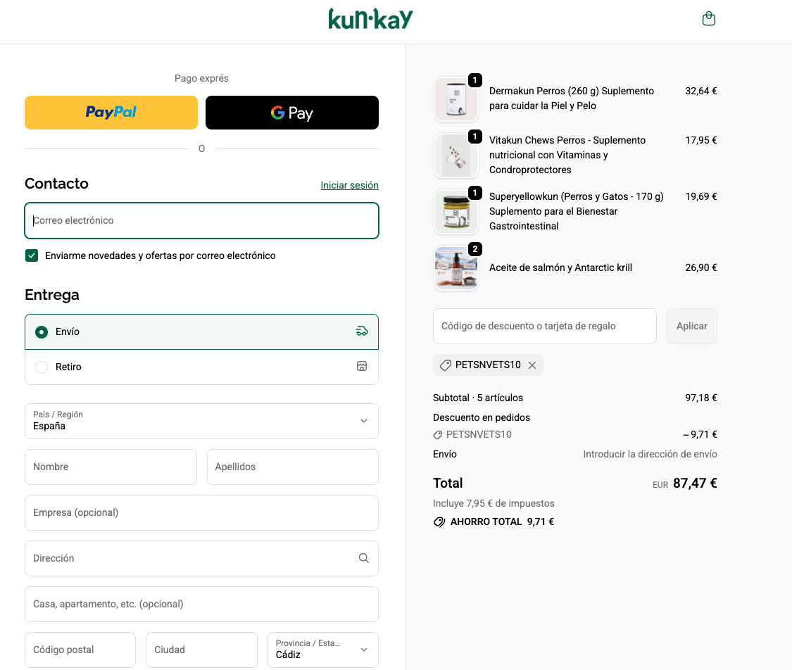The height and width of the screenshot is (670, 792).
Task: Click the Dermakun Perros product thumbnail
Action: pos(456,99)
